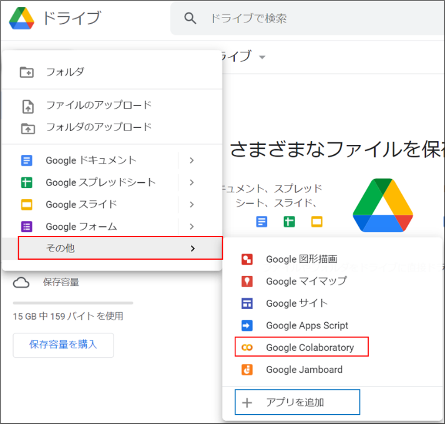Click the Colaboratory CO icon
The height and width of the screenshot is (424, 445).
(x=247, y=348)
